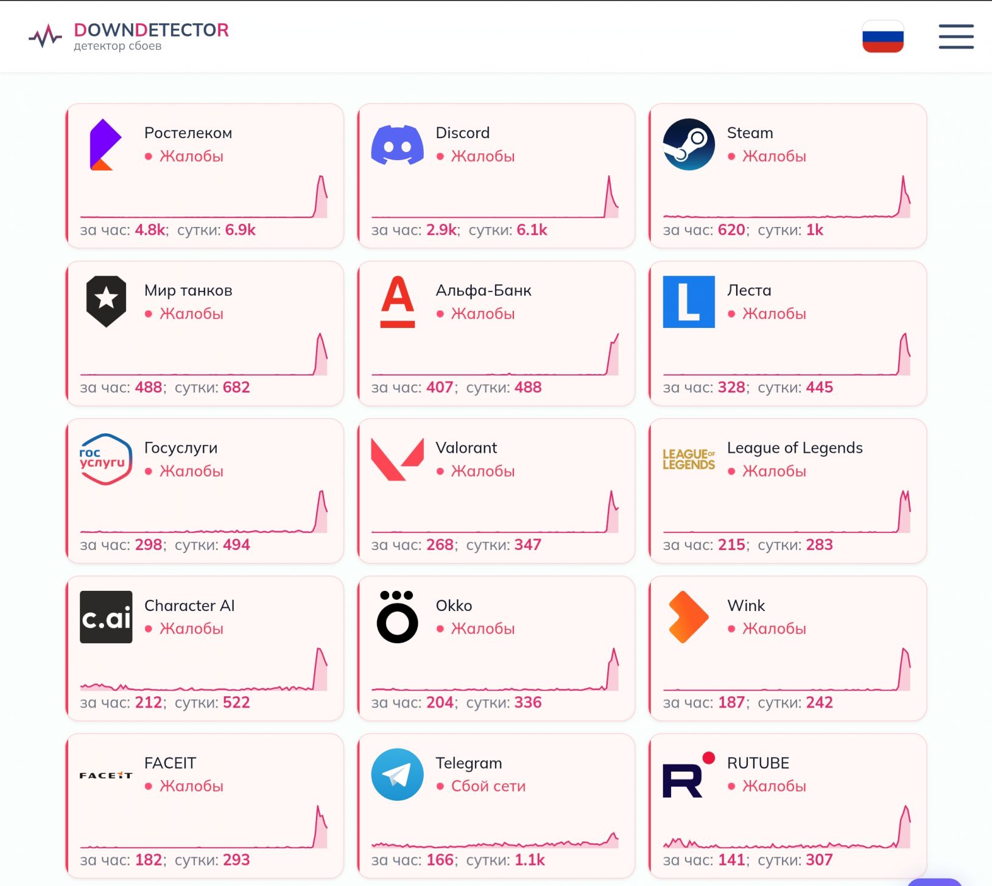Click the Леста blue L logo

689,302
